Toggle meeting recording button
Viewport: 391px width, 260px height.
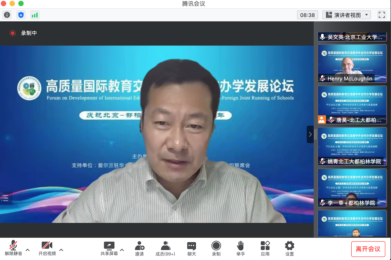216,249
